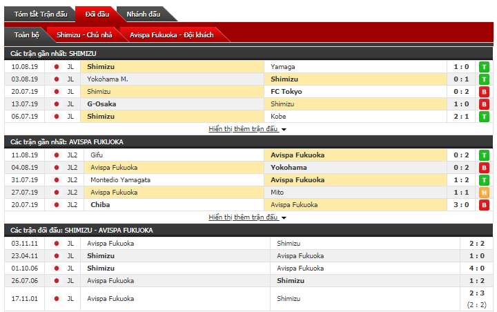The height and width of the screenshot is (312, 497).
Task: Click Mito team name
Action: pos(277,192)
